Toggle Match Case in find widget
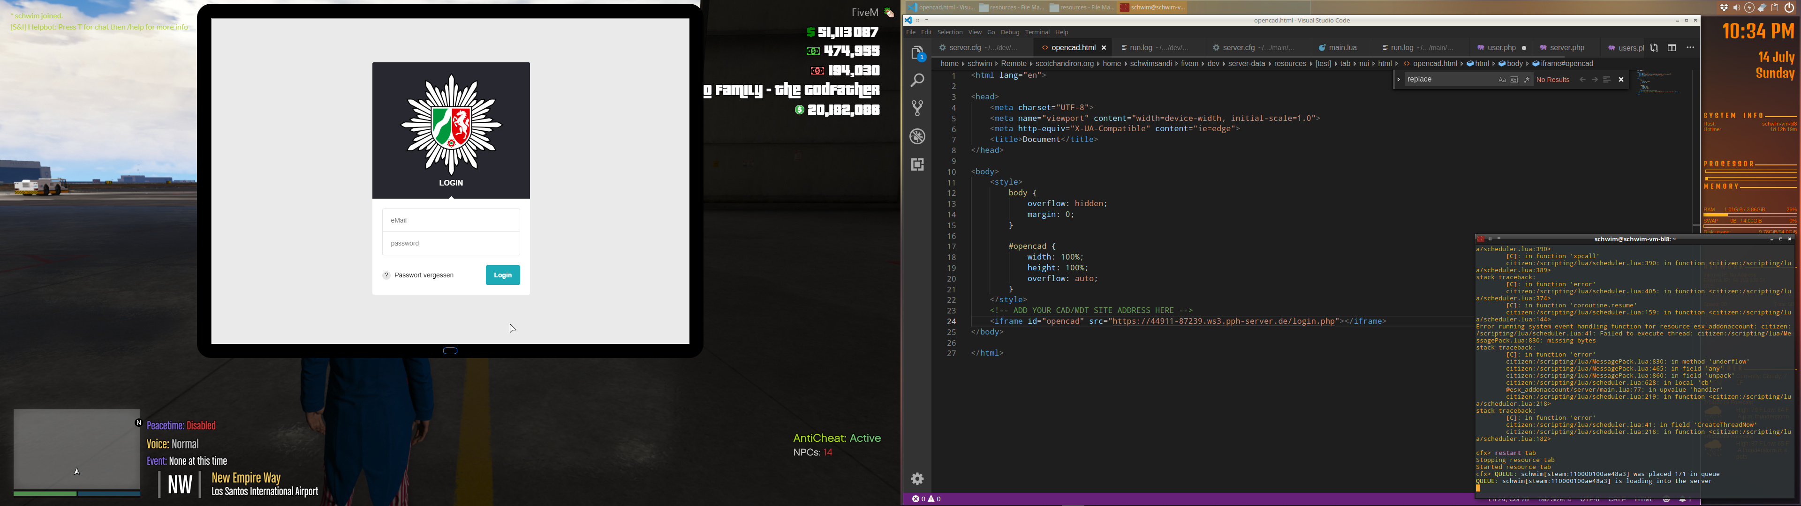The width and height of the screenshot is (1801, 506). click(1502, 80)
